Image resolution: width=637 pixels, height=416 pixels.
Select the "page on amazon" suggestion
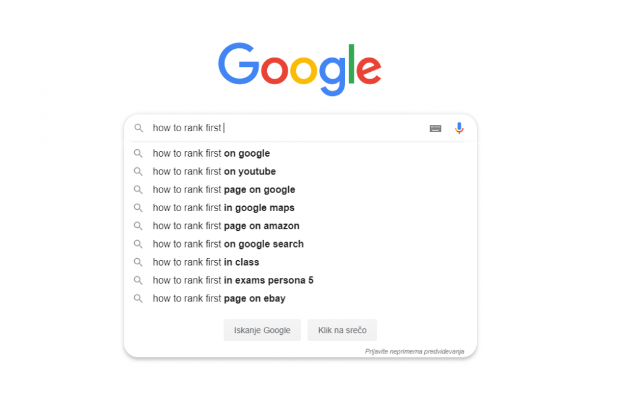click(226, 226)
